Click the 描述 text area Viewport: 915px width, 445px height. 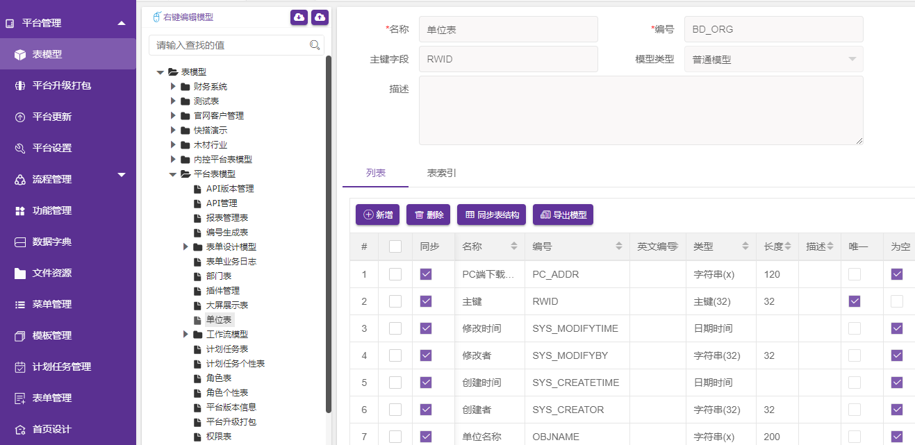(641, 110)
